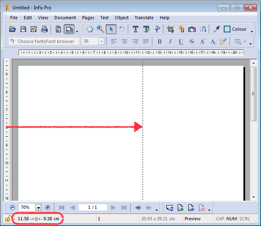The width and height of the screenshot is (261, 226).
Task: Select the Hand pan tool
Action: [90, 29]
